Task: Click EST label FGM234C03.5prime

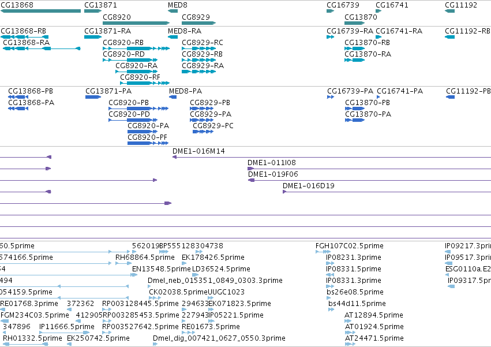Action: tap(35, 315)
